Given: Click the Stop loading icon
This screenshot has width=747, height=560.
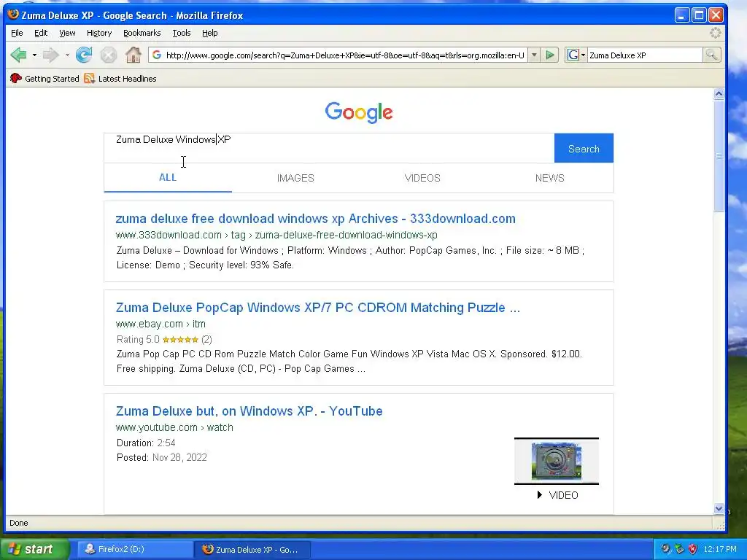Looking at the screenshot, I should pos(109,55).
